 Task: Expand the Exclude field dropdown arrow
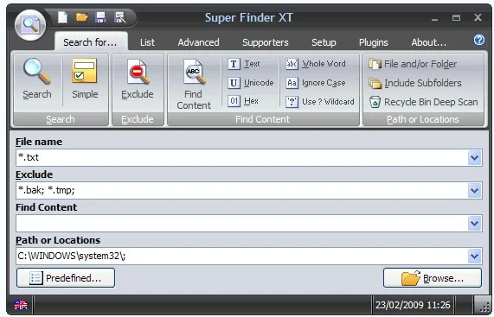pyautogui.click(x=475, y=191)
